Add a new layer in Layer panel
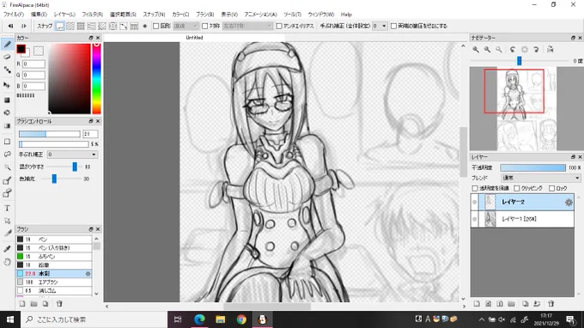Image resolution: width=584 pixels, height=328 pixels. [x=477, y=304]
